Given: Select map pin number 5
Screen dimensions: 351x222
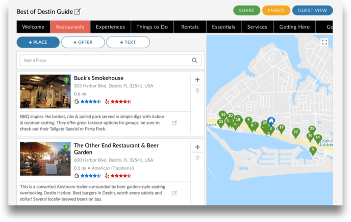Looking at the screenshot, I should click(x=313, y=150).
